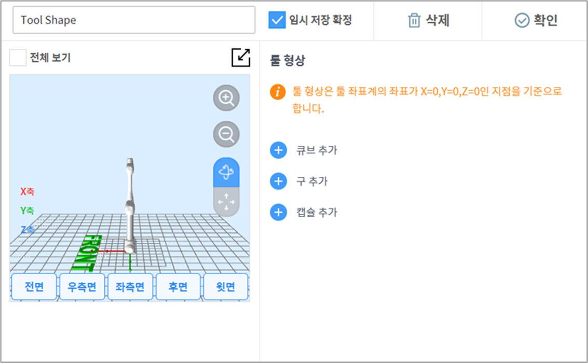This screenshot has width=588, height=363.
Task: Click the zoom in magnifier icon
Action: [225, 98]
